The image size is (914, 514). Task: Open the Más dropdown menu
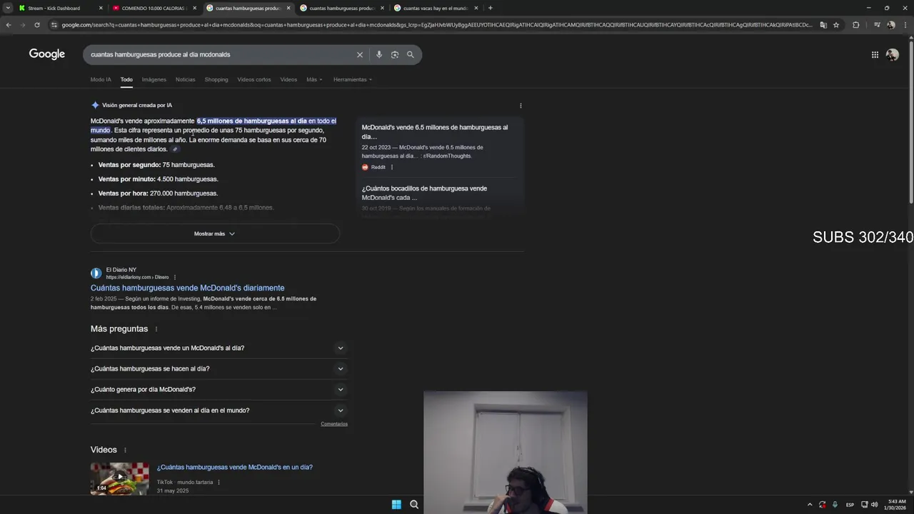click(314, 79)
